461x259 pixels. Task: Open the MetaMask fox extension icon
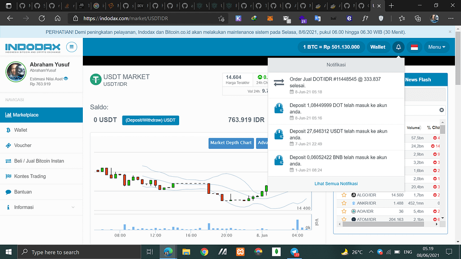270,18
